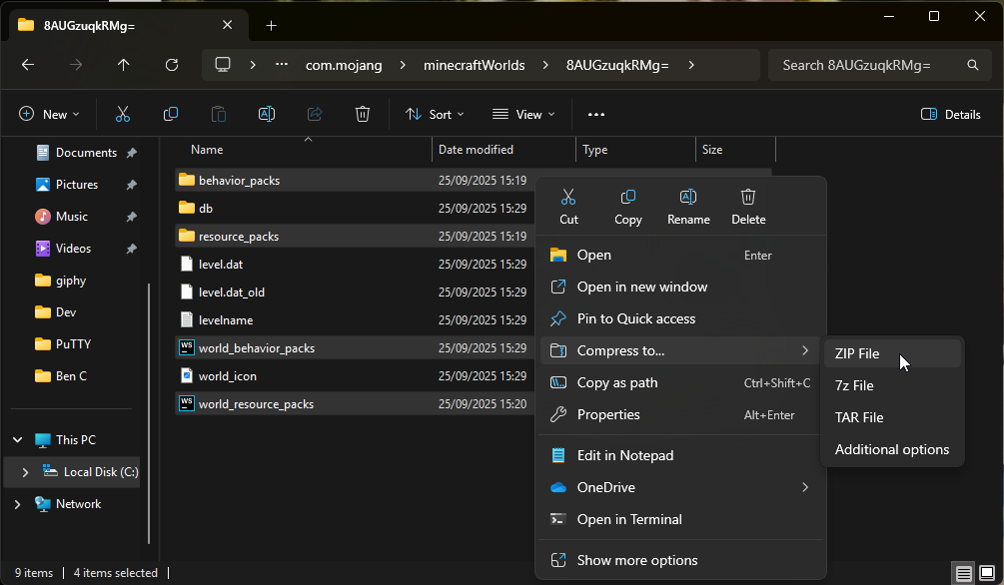Choose Show more options

[x=636, y=560]
